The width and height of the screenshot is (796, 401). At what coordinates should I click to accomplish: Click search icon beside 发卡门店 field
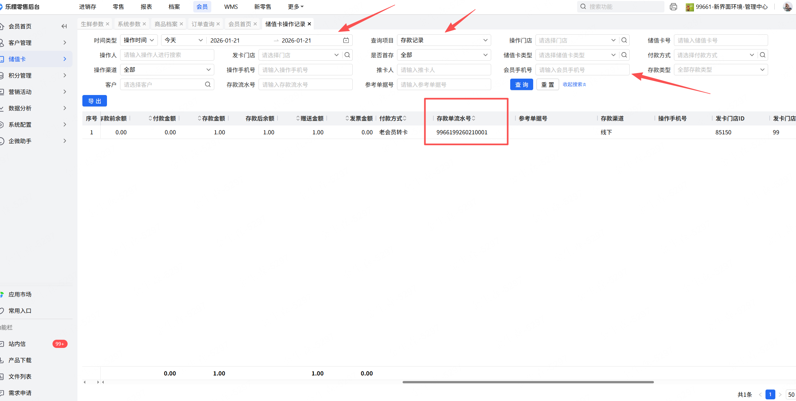point(347,55)
